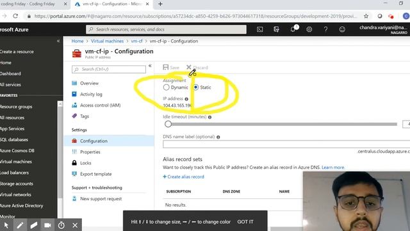Select the pen tool in annotation toolbar
The width and height of the screenshot is (410, 231).
pyautogui.click(x=20, y=225)
